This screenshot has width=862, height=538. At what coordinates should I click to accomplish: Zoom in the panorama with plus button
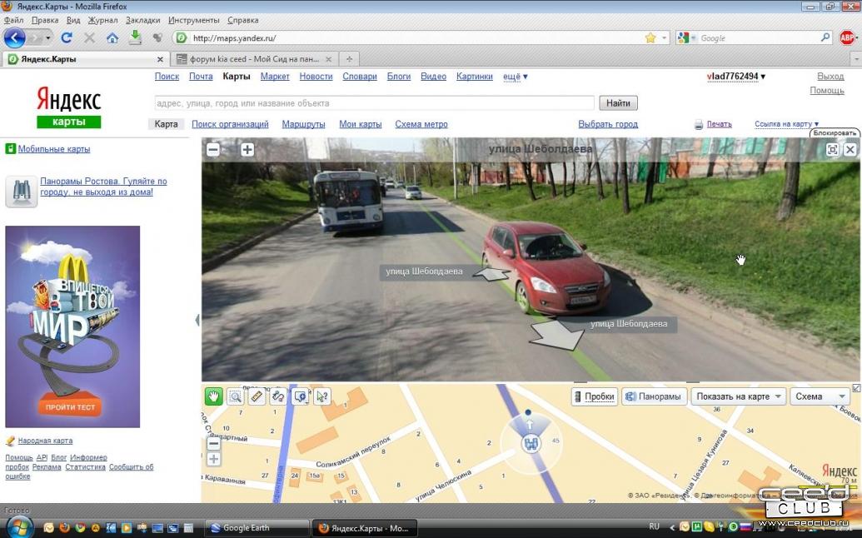pos(247,149)
